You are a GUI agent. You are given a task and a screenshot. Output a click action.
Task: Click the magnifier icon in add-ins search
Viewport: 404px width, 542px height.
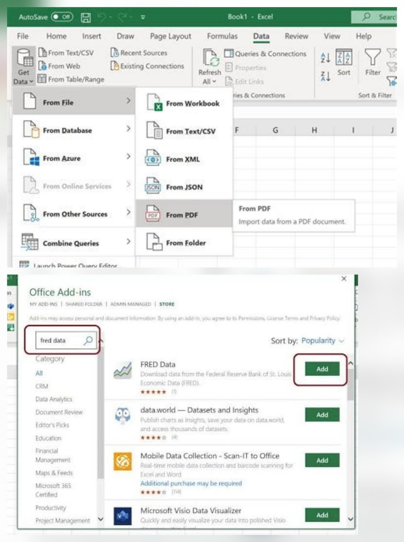[88, 340]
